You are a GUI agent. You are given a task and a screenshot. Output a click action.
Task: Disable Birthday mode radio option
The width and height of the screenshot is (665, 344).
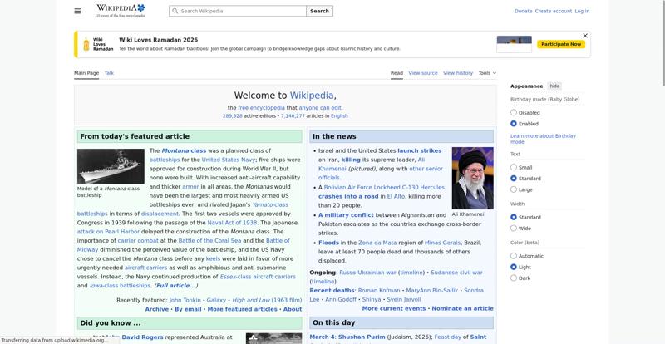click(x=514, y=113)
